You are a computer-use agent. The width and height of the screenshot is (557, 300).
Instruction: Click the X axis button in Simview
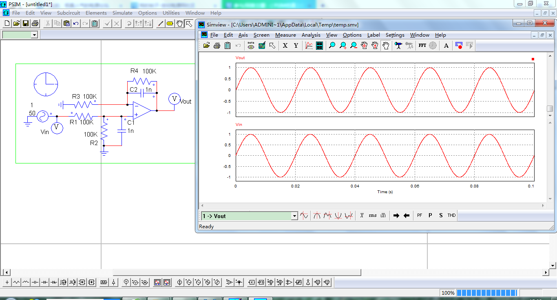tap(285, 46)
